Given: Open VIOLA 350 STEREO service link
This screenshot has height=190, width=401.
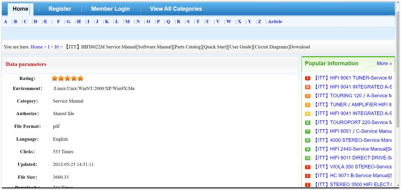Looking at the screenshot, I should pyautogui.click(x=353, y=167).
